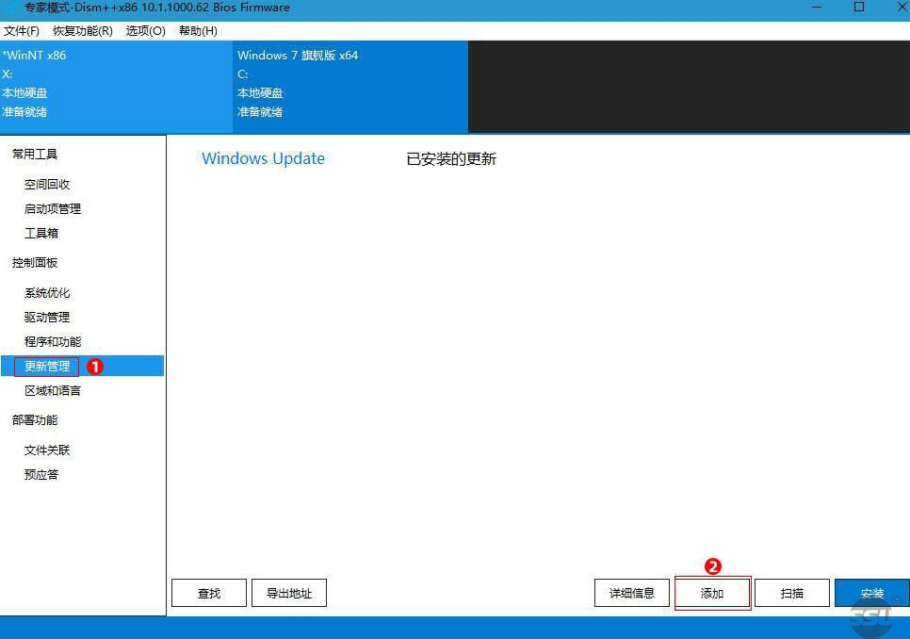The image size is (910, 639).
Task: Switch to the Windows Update tab
Action: tap(263, 159)
